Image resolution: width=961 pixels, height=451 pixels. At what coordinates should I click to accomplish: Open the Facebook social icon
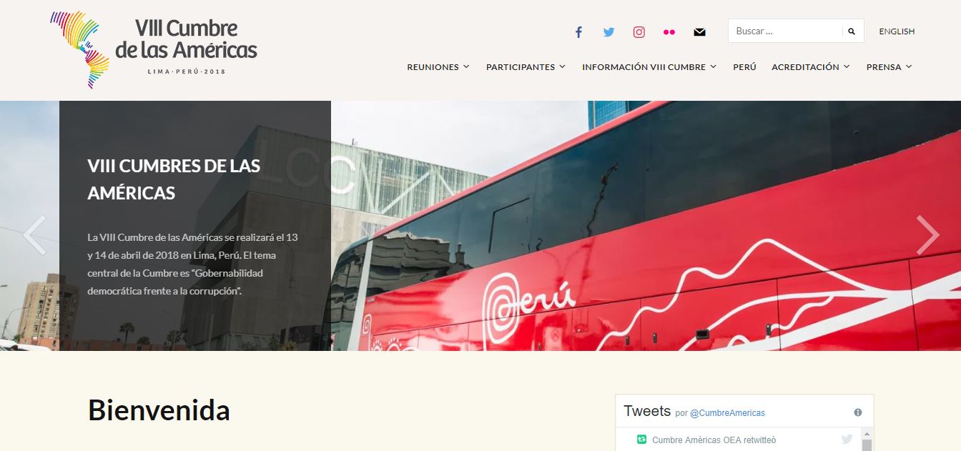point(578,31)
